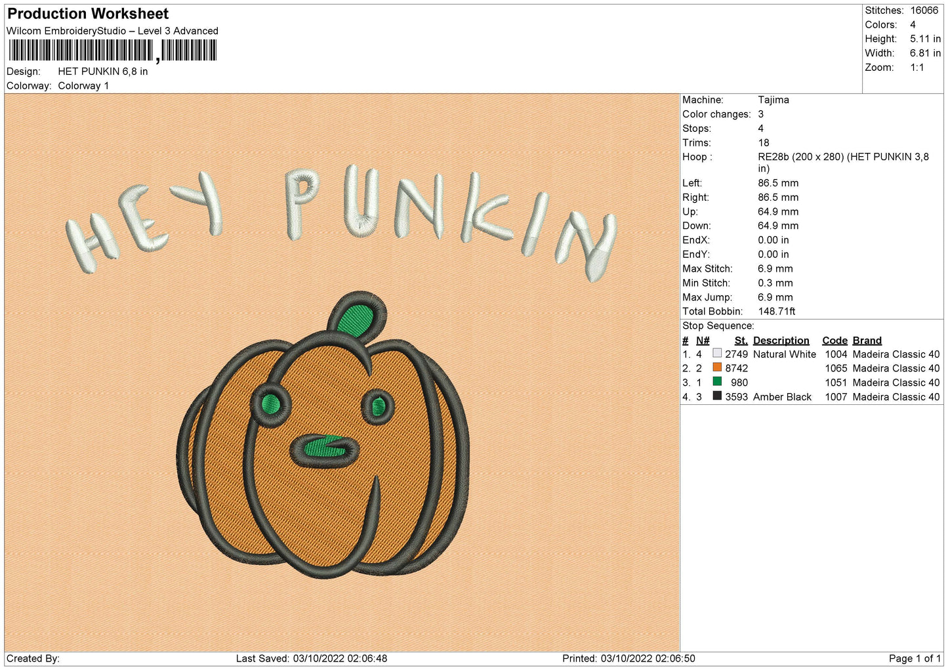Click the stitch count 980 in row 3

pos(739,383)
